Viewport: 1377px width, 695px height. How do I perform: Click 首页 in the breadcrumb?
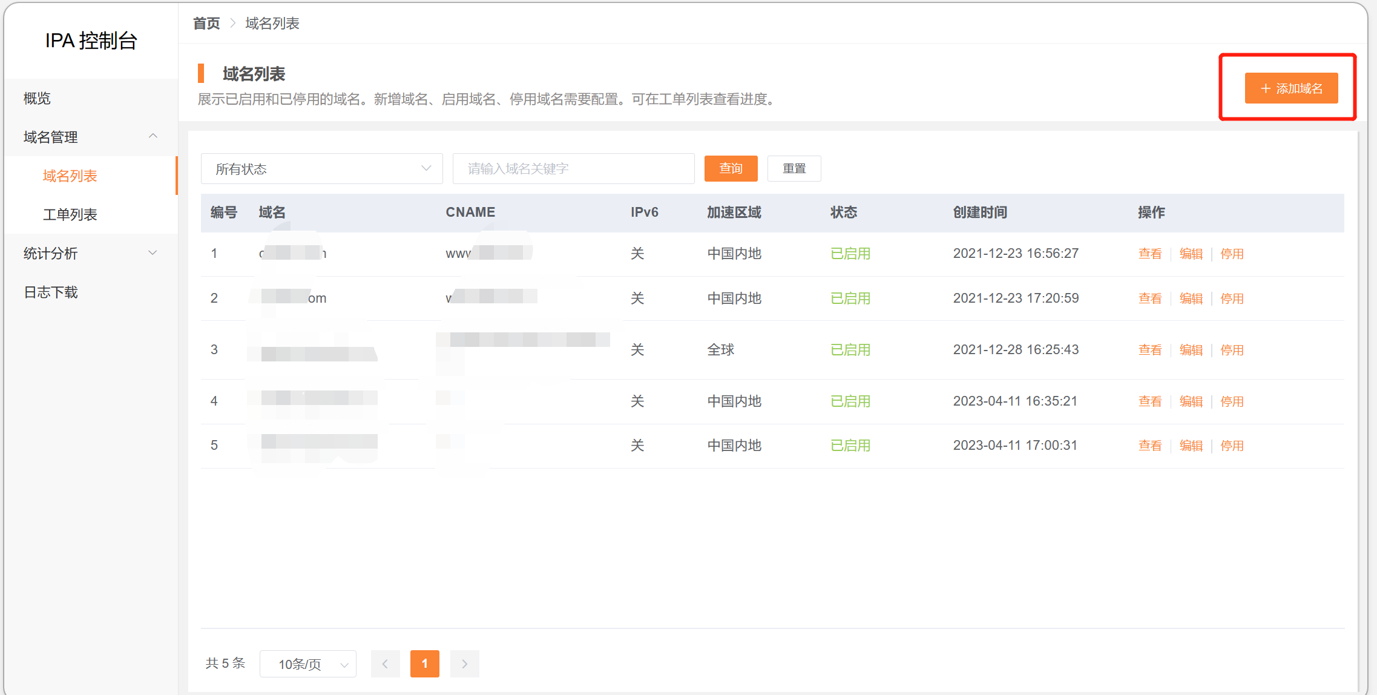[206, 23]
